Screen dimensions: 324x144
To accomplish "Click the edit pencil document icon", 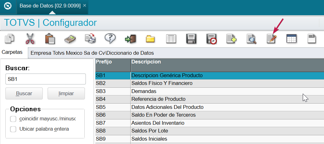I will coord(272,39).
